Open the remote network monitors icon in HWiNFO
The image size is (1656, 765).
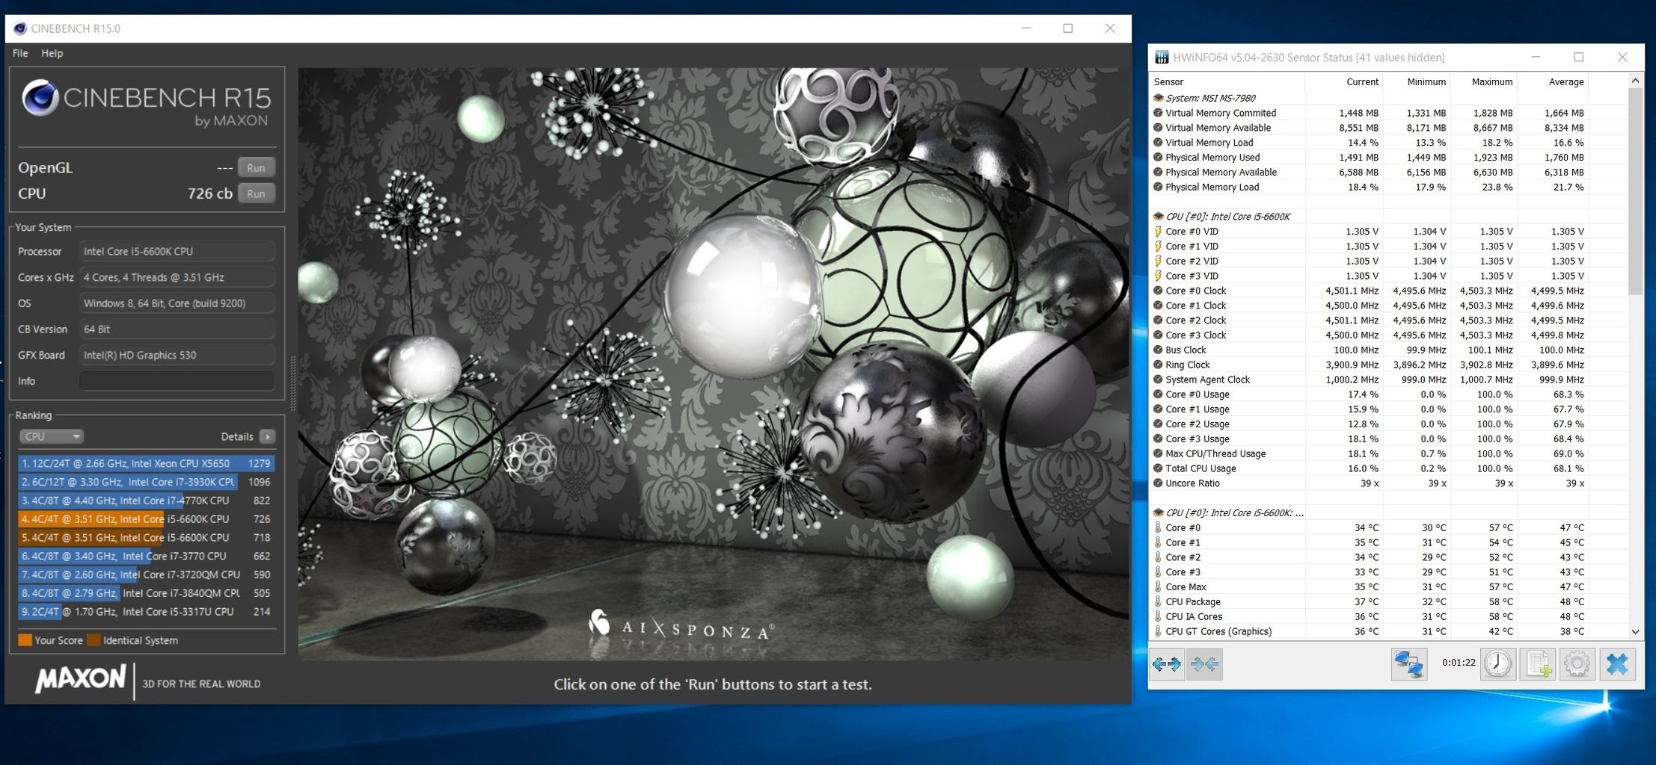pyautogui.click(x=1408, y=663)
